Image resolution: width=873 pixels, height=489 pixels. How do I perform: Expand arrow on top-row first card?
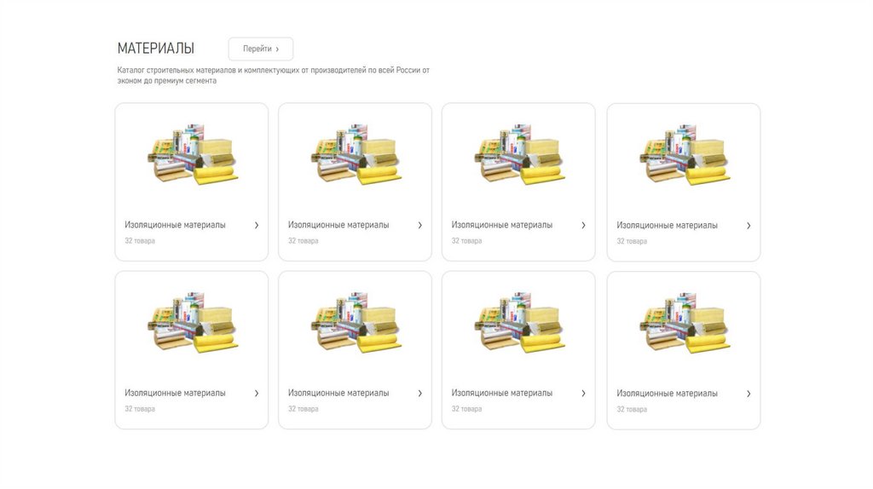point(257,225)
